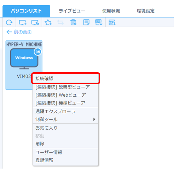The width and height of the screenshot is (178, 170).
Task: Click the grayed move arrows icon
Action: pyautogui.click(x=61, y=22)
